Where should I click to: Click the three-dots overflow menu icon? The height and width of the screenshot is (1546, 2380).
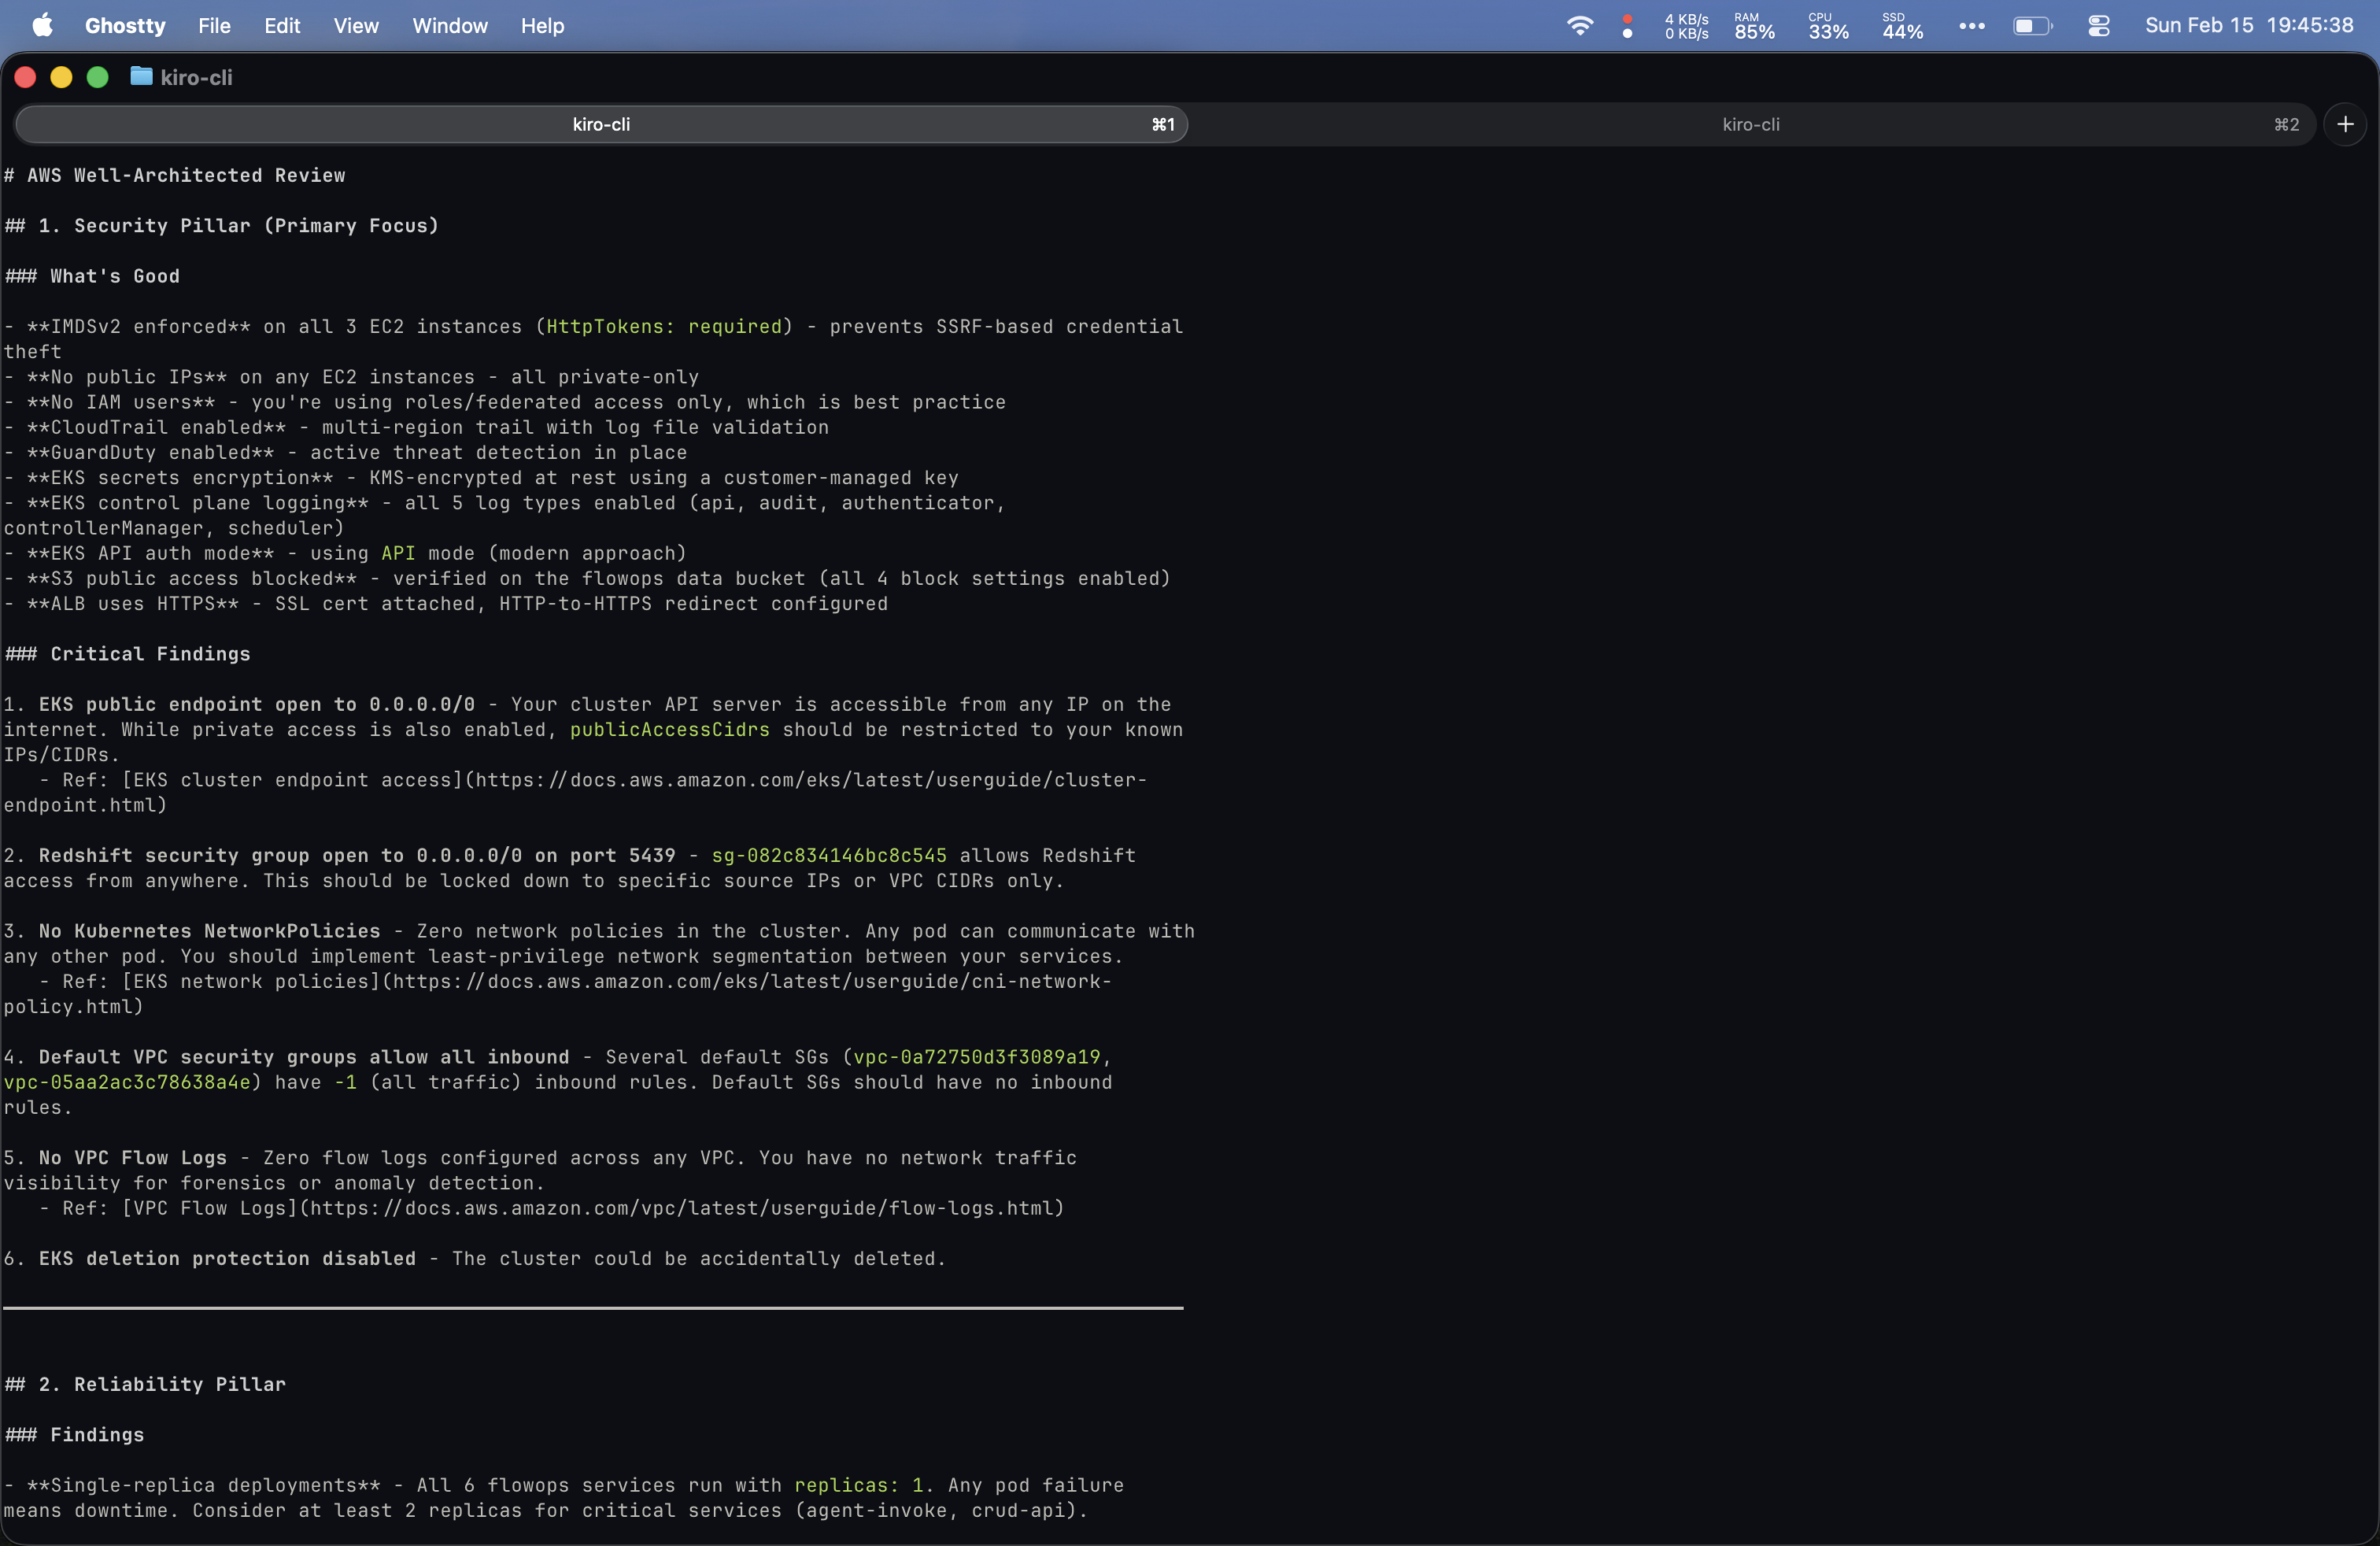[1971, 25]
